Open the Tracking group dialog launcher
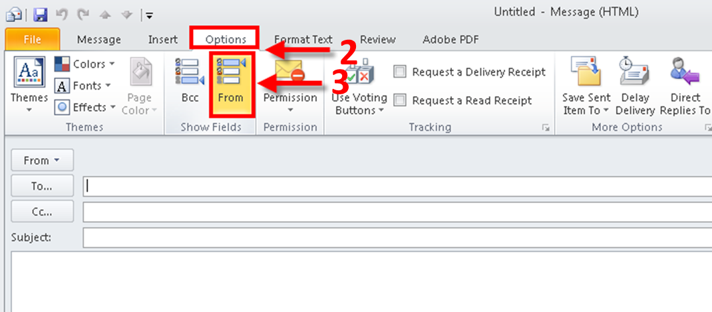This screenshot has height=312, width=712. coord(546,129)
